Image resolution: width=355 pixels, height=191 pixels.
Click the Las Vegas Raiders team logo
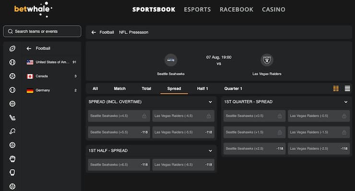click(x=267, y=60)
